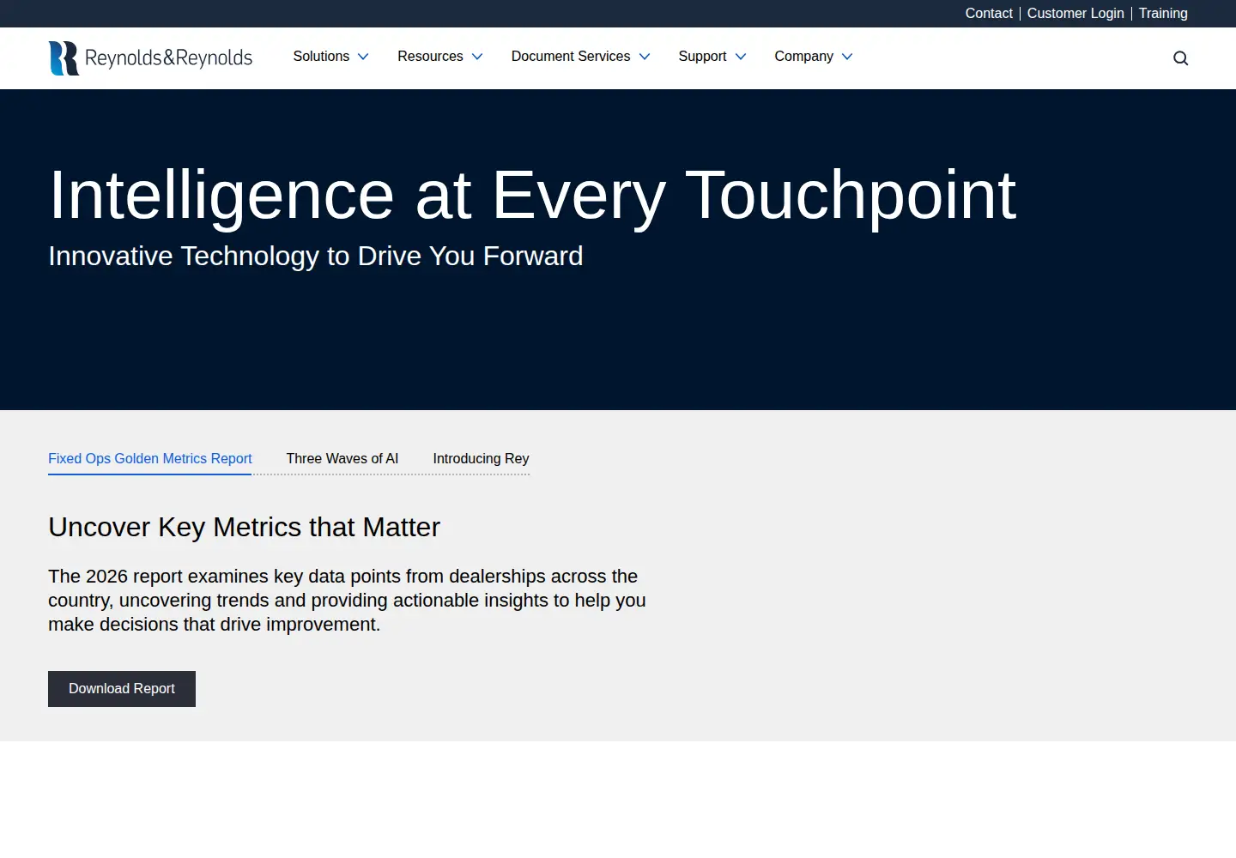Expand the Company menu chevron
The width and height of the screenshot is (1236, 858).
847,57
